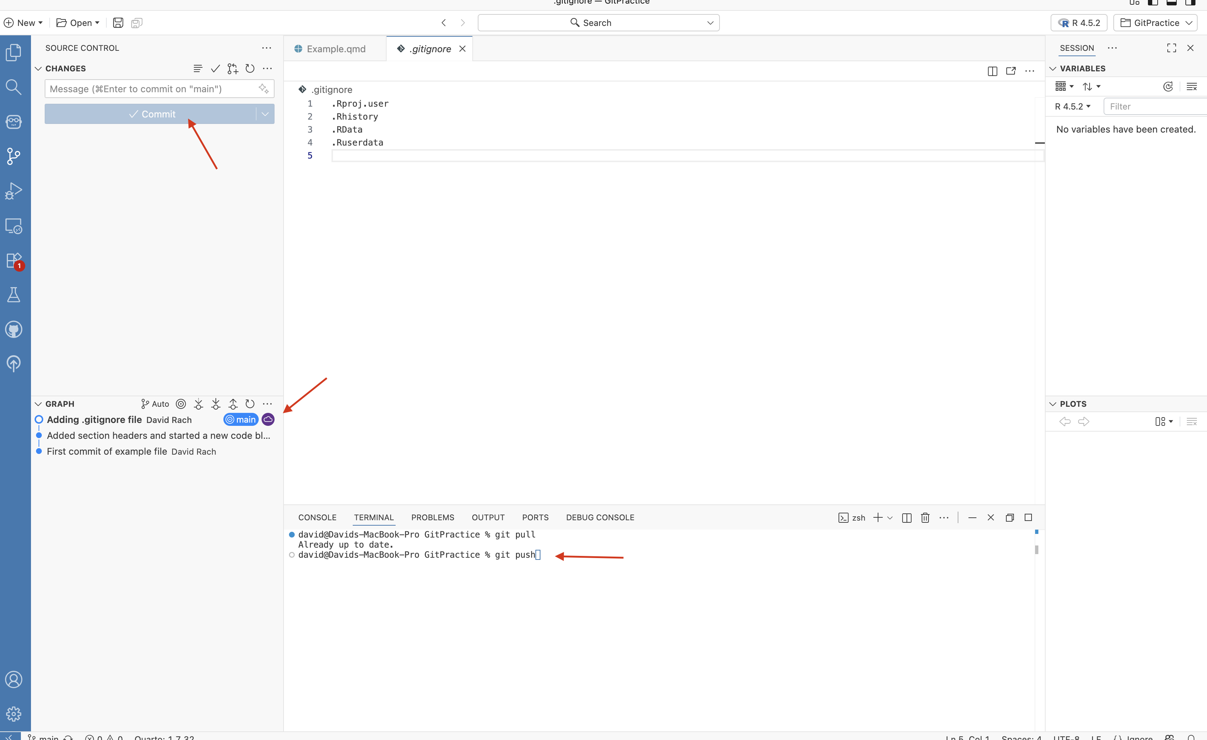
Task: Open the Explorer files icon in sidebar
Action: tap(14, 52)
